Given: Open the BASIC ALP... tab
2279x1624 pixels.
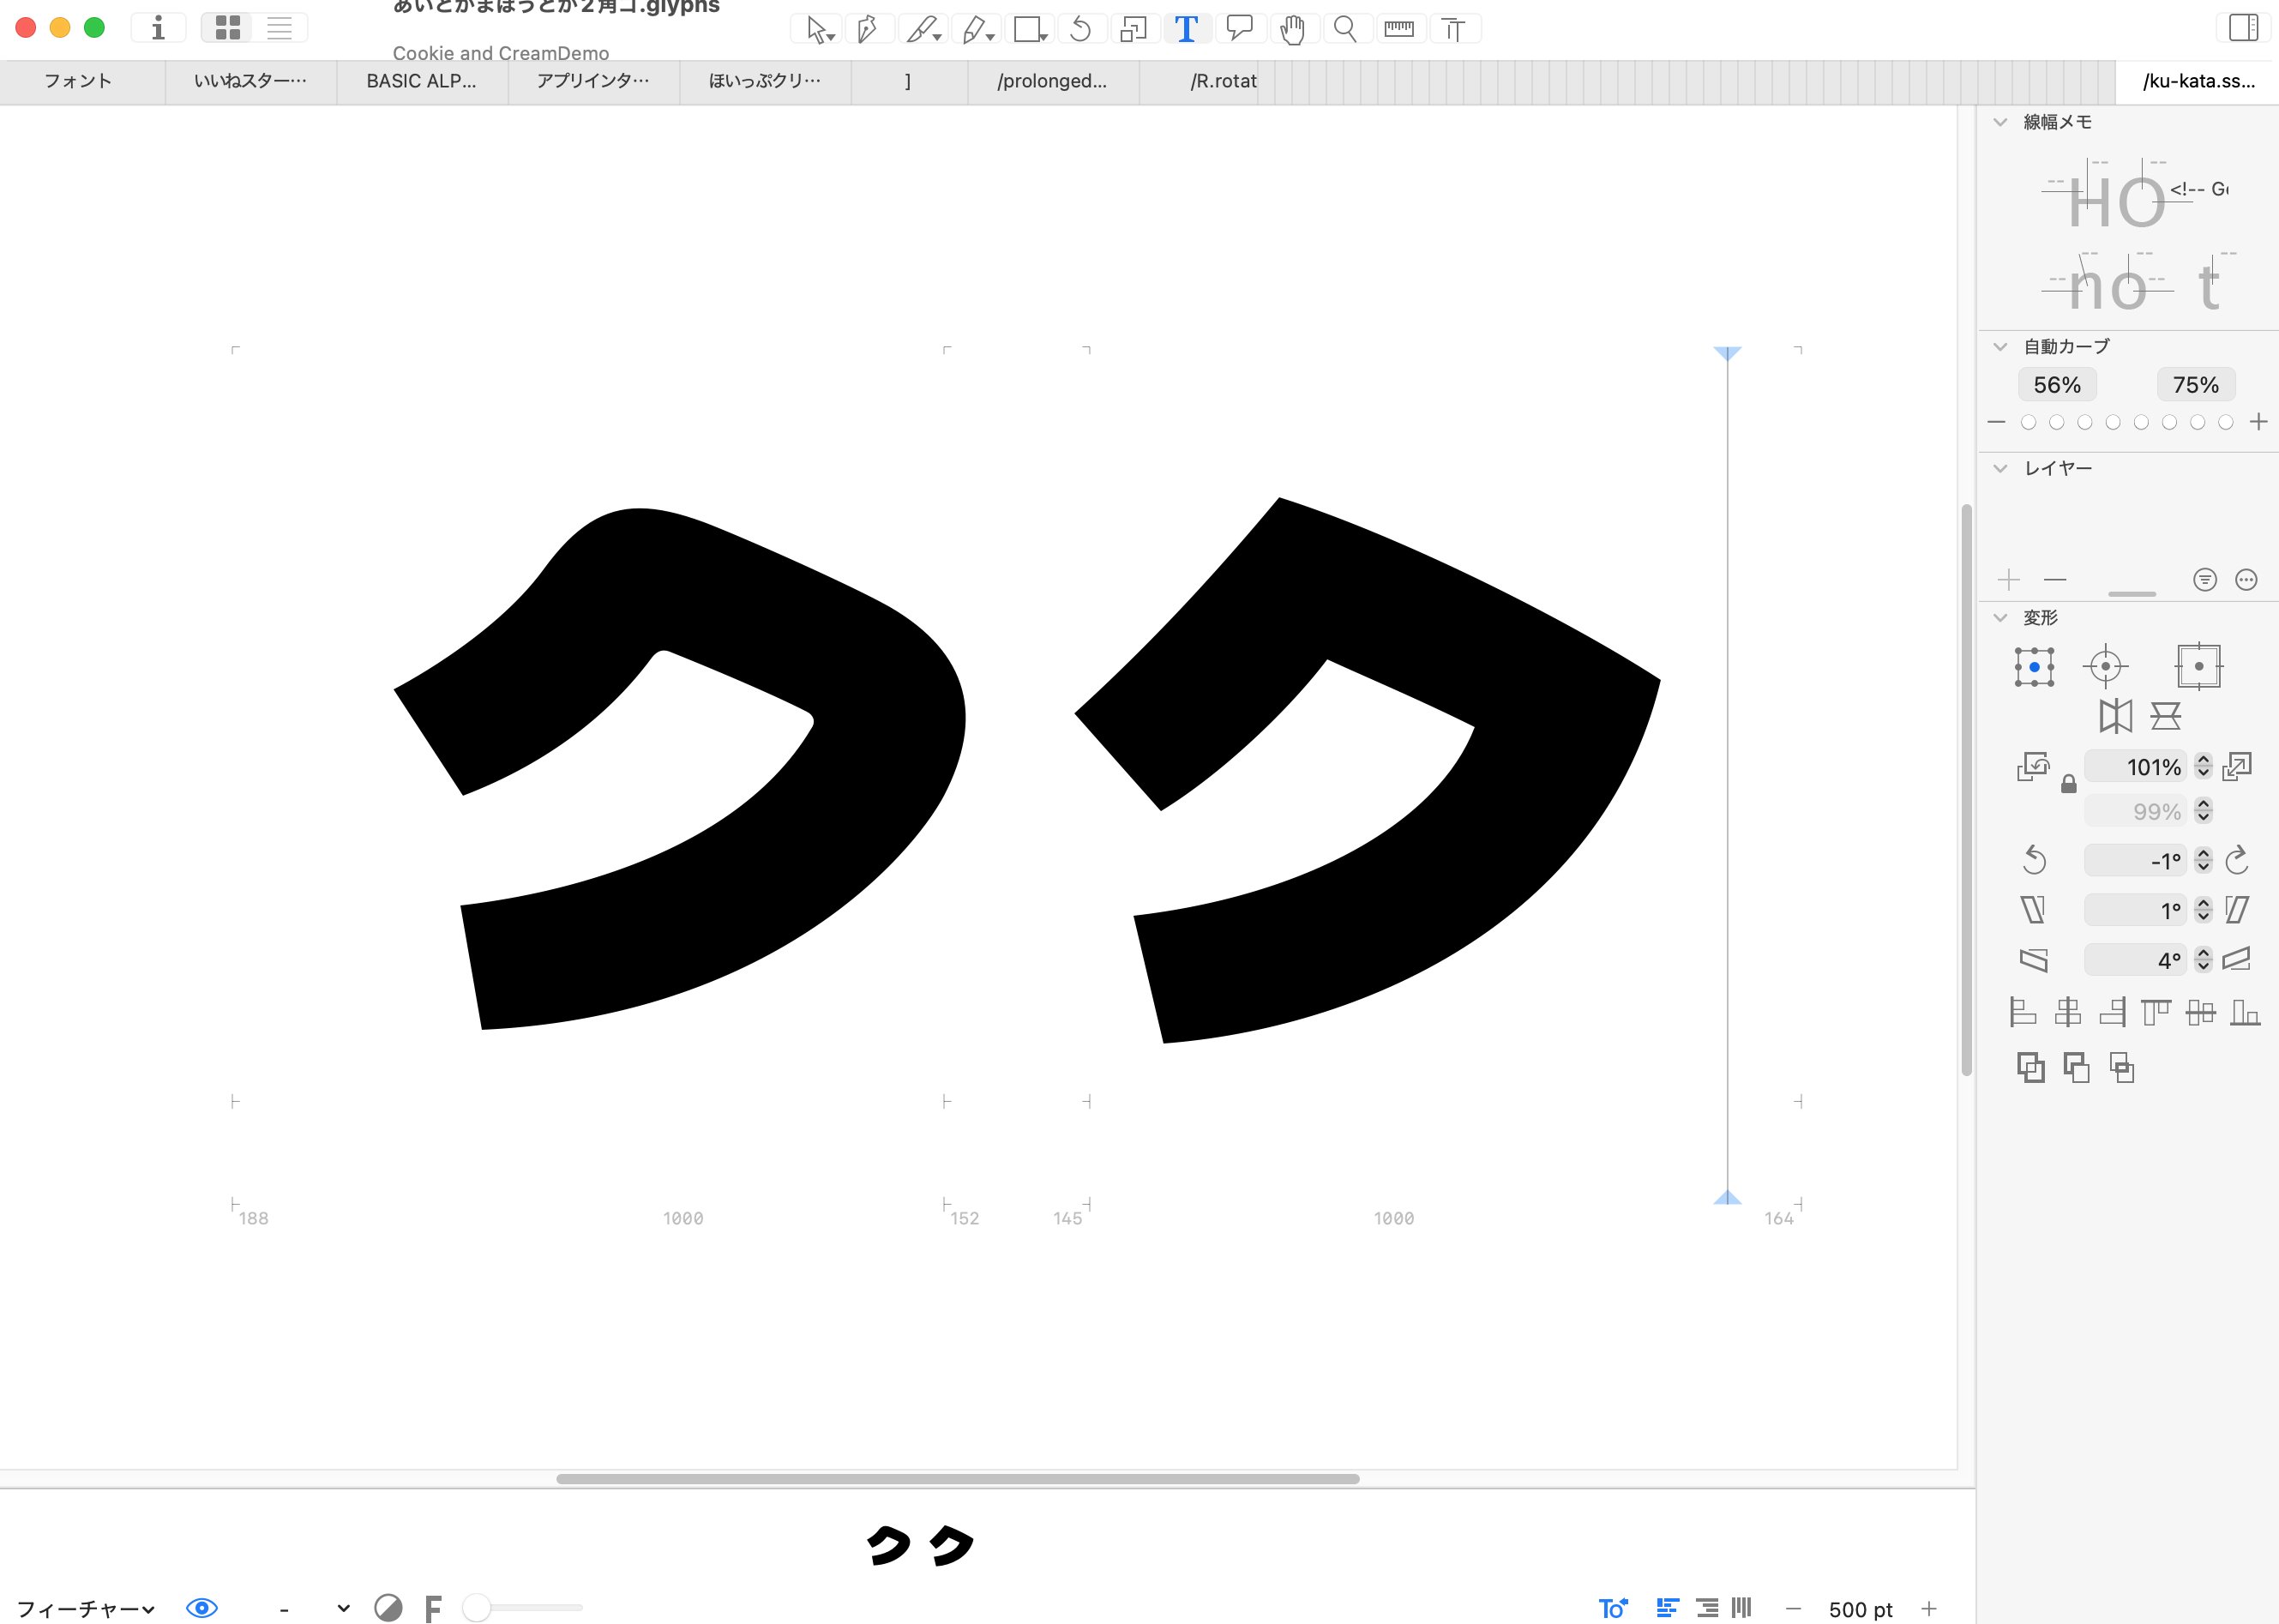Looking at the screenshot, I should coord(421,81).
